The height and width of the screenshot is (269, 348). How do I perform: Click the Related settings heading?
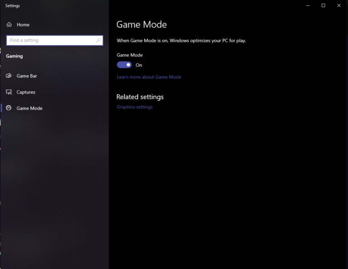pyautogui.click(x=140, y=97)
